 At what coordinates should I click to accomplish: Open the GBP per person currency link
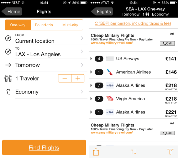click(x=133, y=23)
